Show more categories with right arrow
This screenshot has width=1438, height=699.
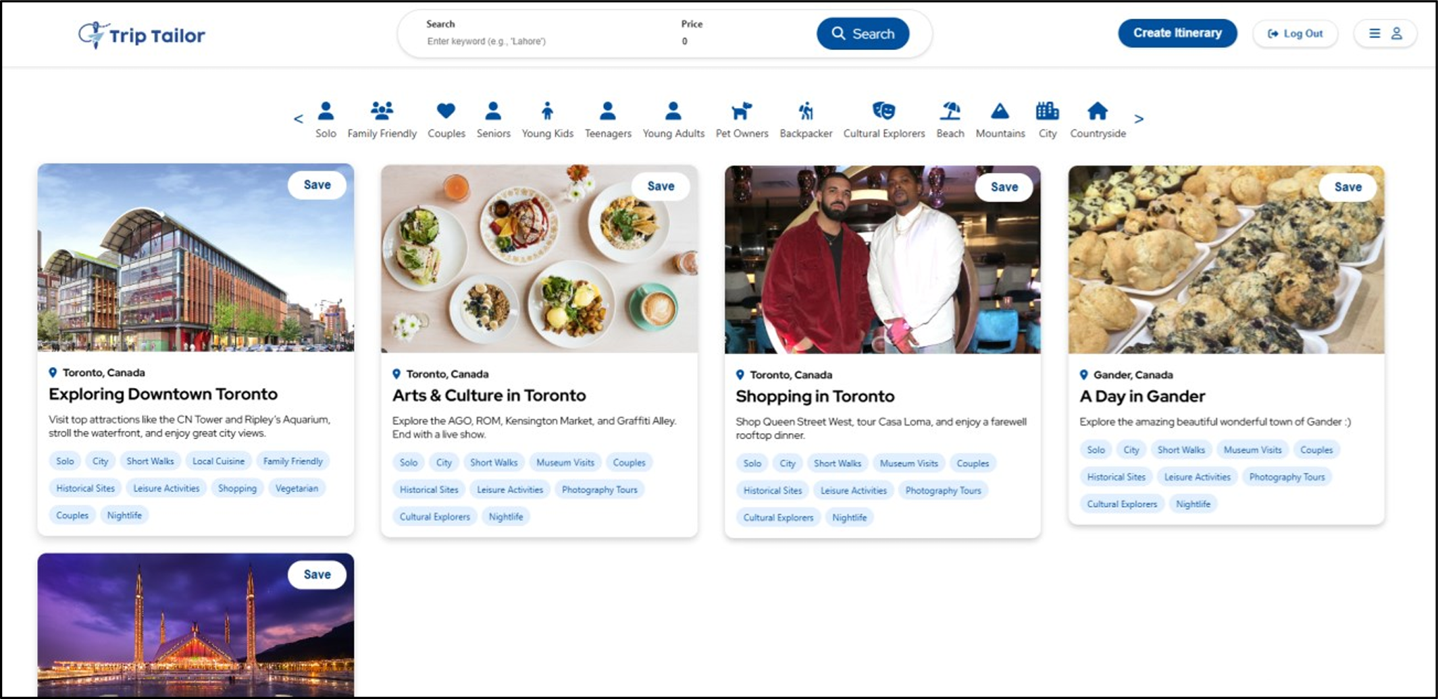(1139, 119)
